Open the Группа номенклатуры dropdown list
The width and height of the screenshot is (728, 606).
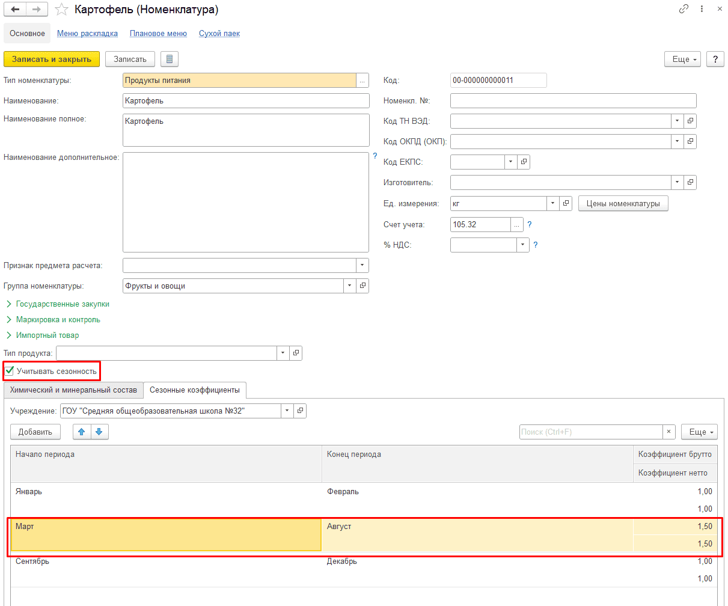pos(349,286)
